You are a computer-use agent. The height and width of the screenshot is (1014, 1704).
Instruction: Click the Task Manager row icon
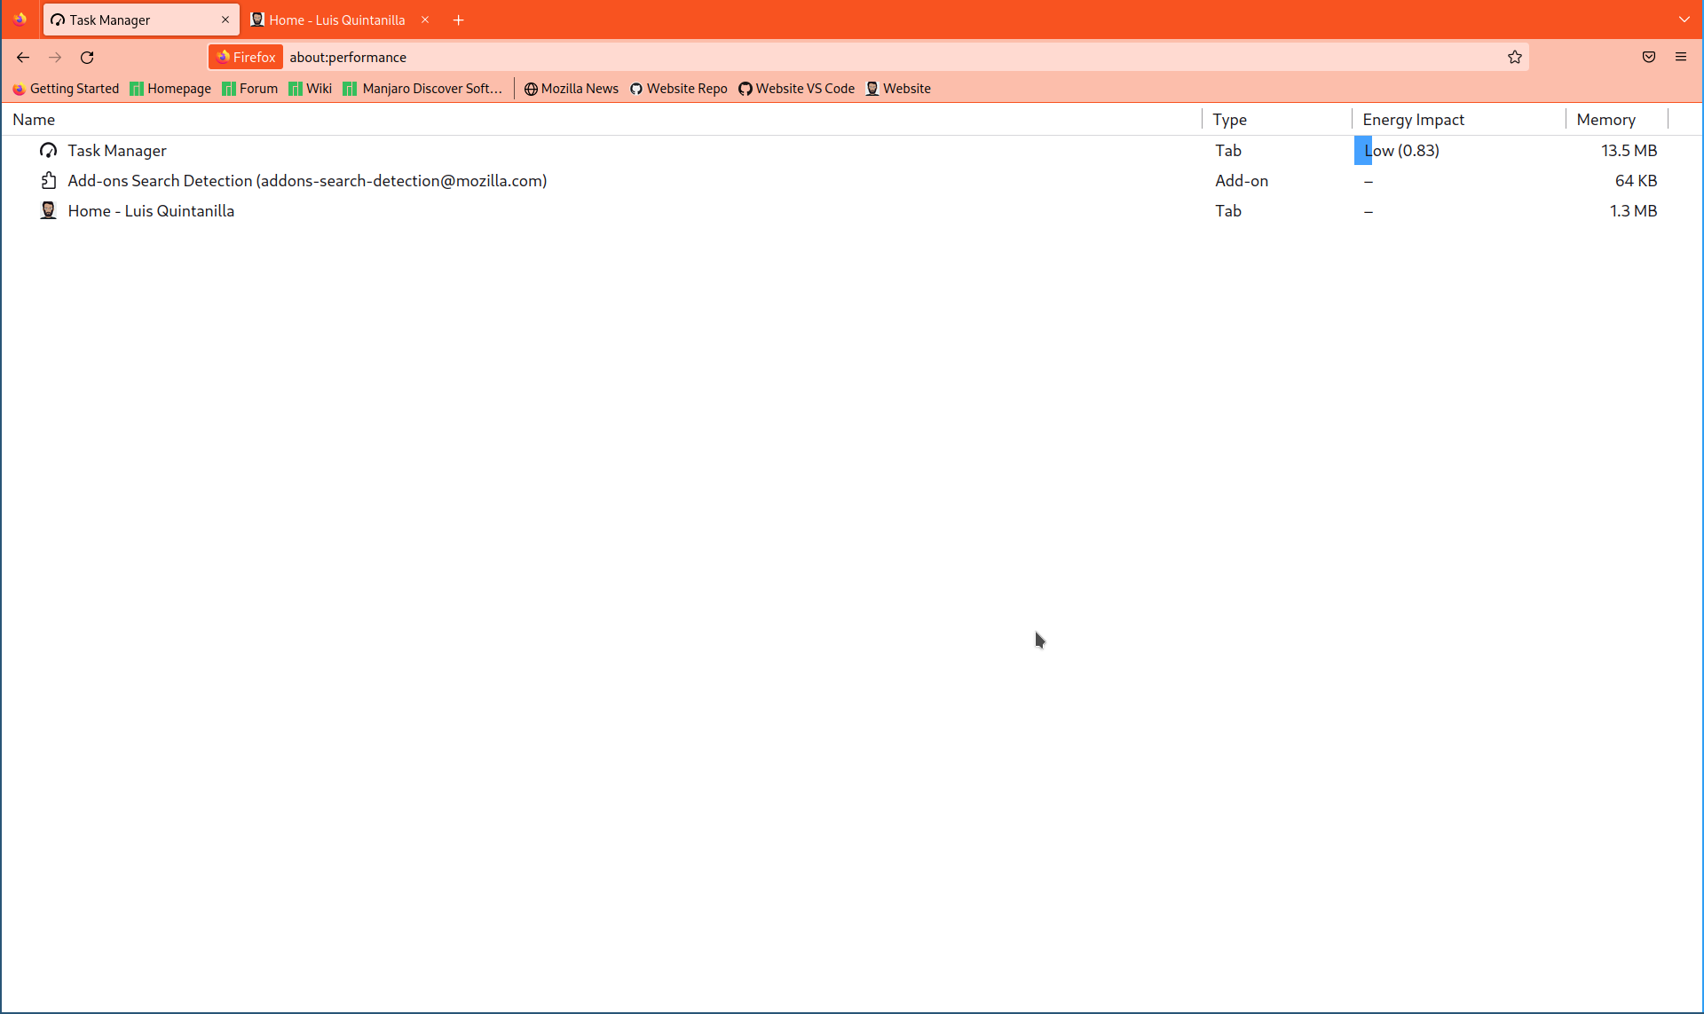48,150
